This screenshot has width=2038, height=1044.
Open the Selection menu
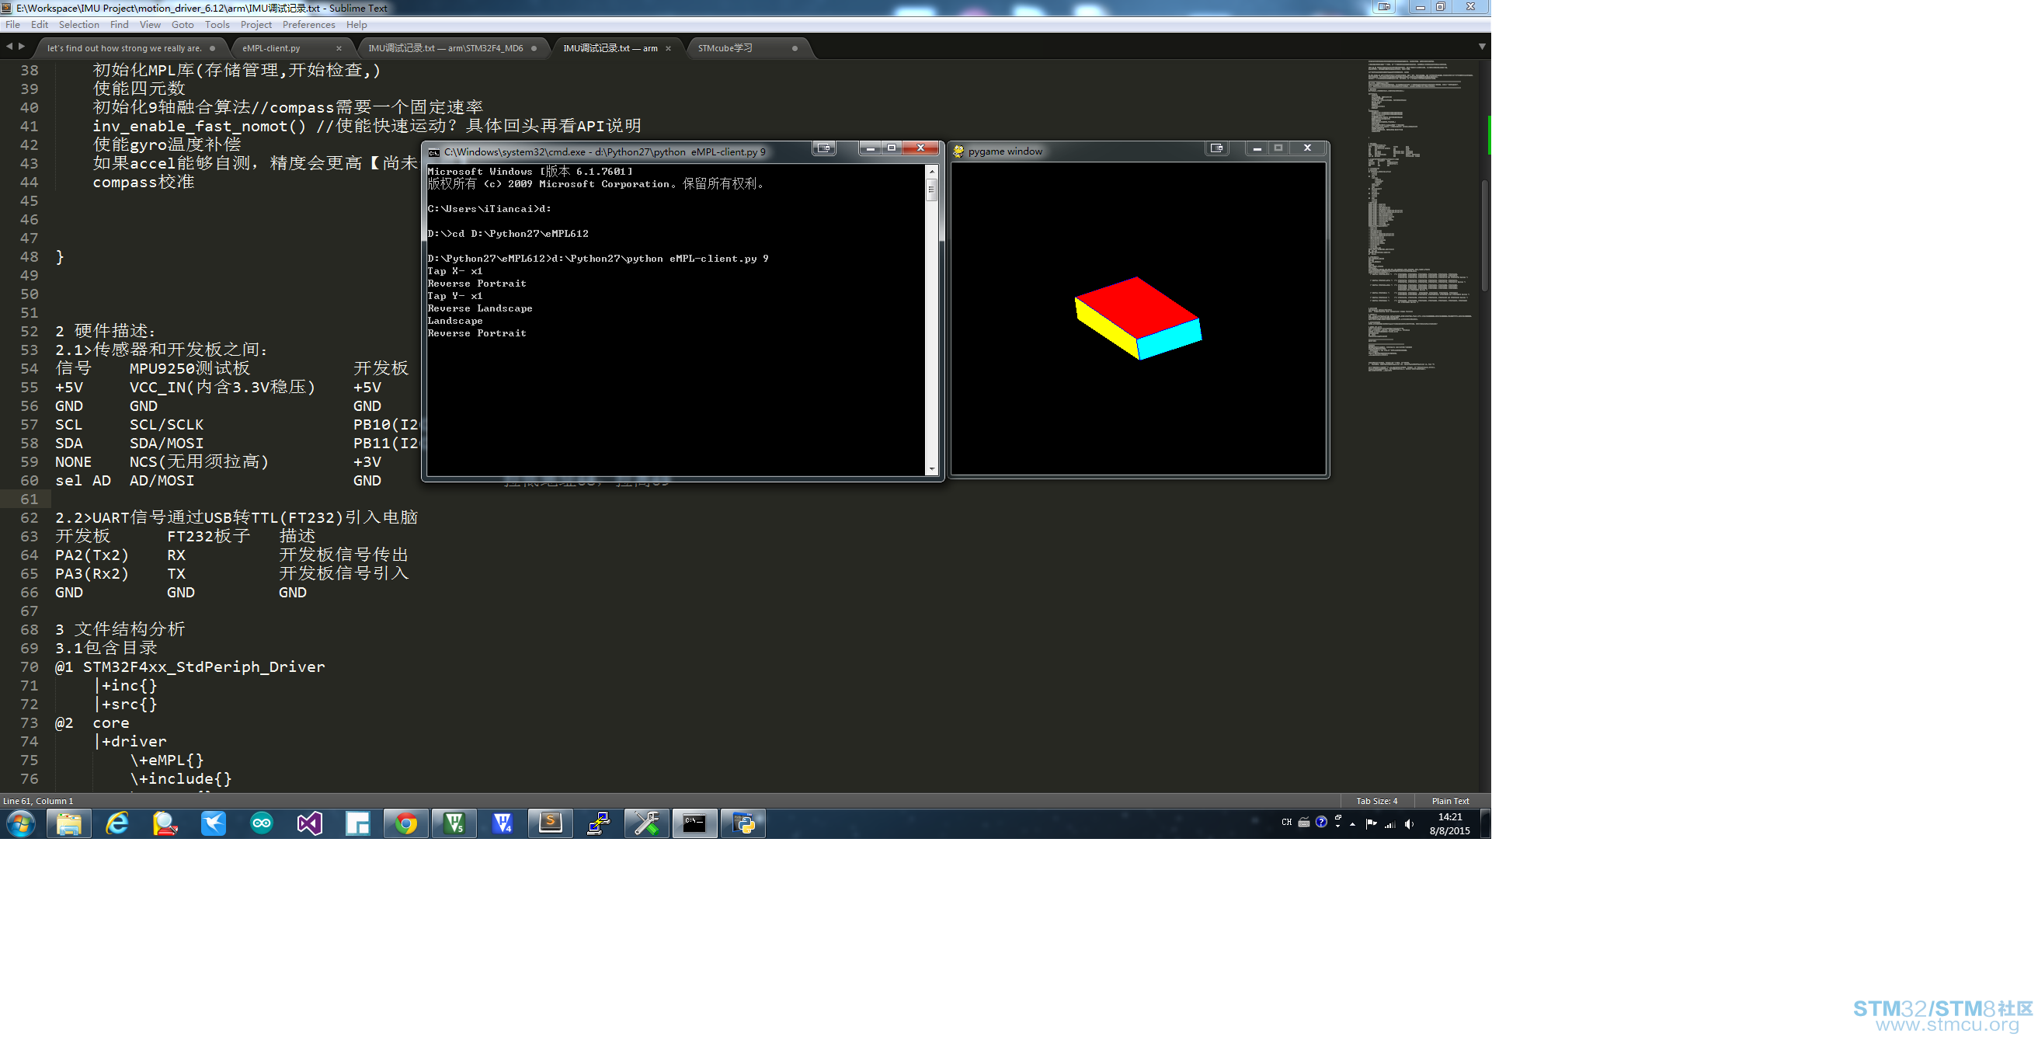coord(79,25)
